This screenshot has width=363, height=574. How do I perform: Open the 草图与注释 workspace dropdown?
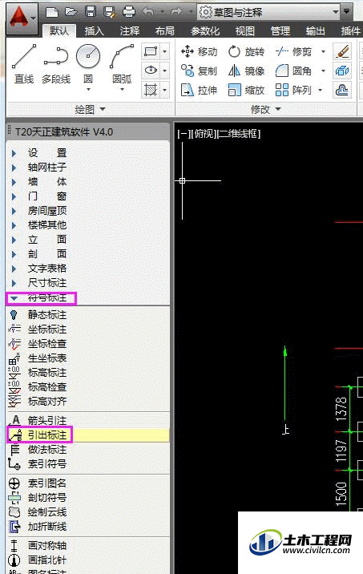(x=268, y=12)
